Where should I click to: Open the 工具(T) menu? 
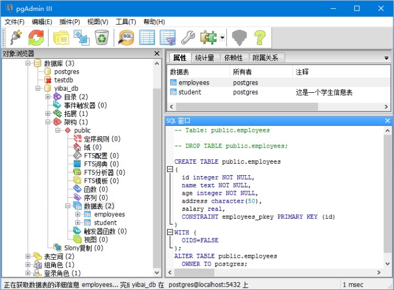coord(126,22)
